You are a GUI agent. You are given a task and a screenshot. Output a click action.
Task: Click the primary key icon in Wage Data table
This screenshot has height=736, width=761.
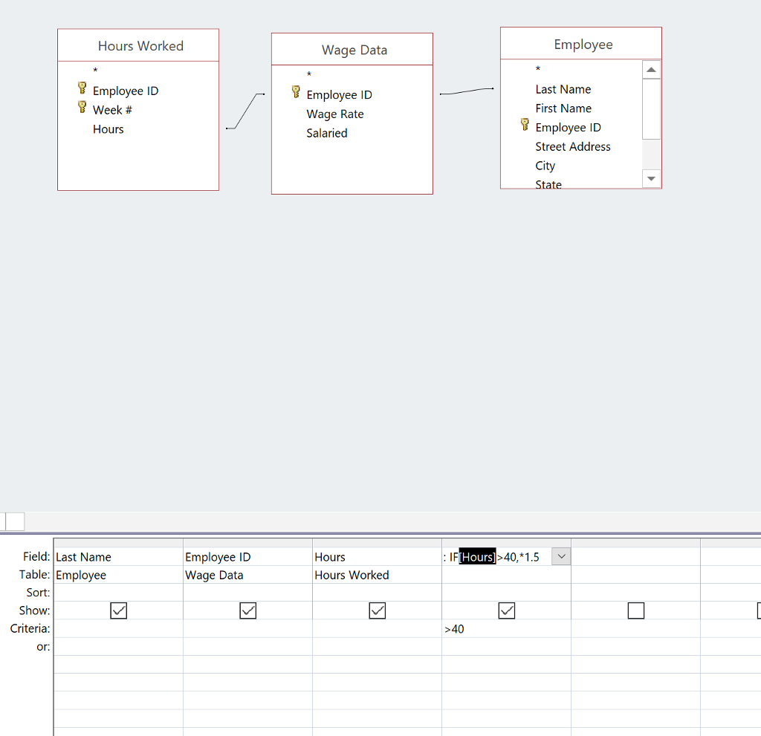pos(296,92)
